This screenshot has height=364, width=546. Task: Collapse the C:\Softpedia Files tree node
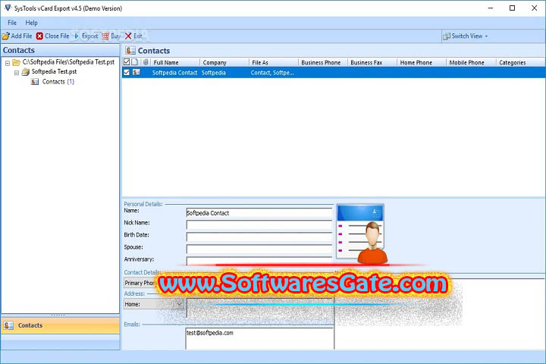click(x=8, y=63)
